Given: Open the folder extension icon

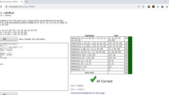Looking at the screenshot, I should click(x=162, y=7).
